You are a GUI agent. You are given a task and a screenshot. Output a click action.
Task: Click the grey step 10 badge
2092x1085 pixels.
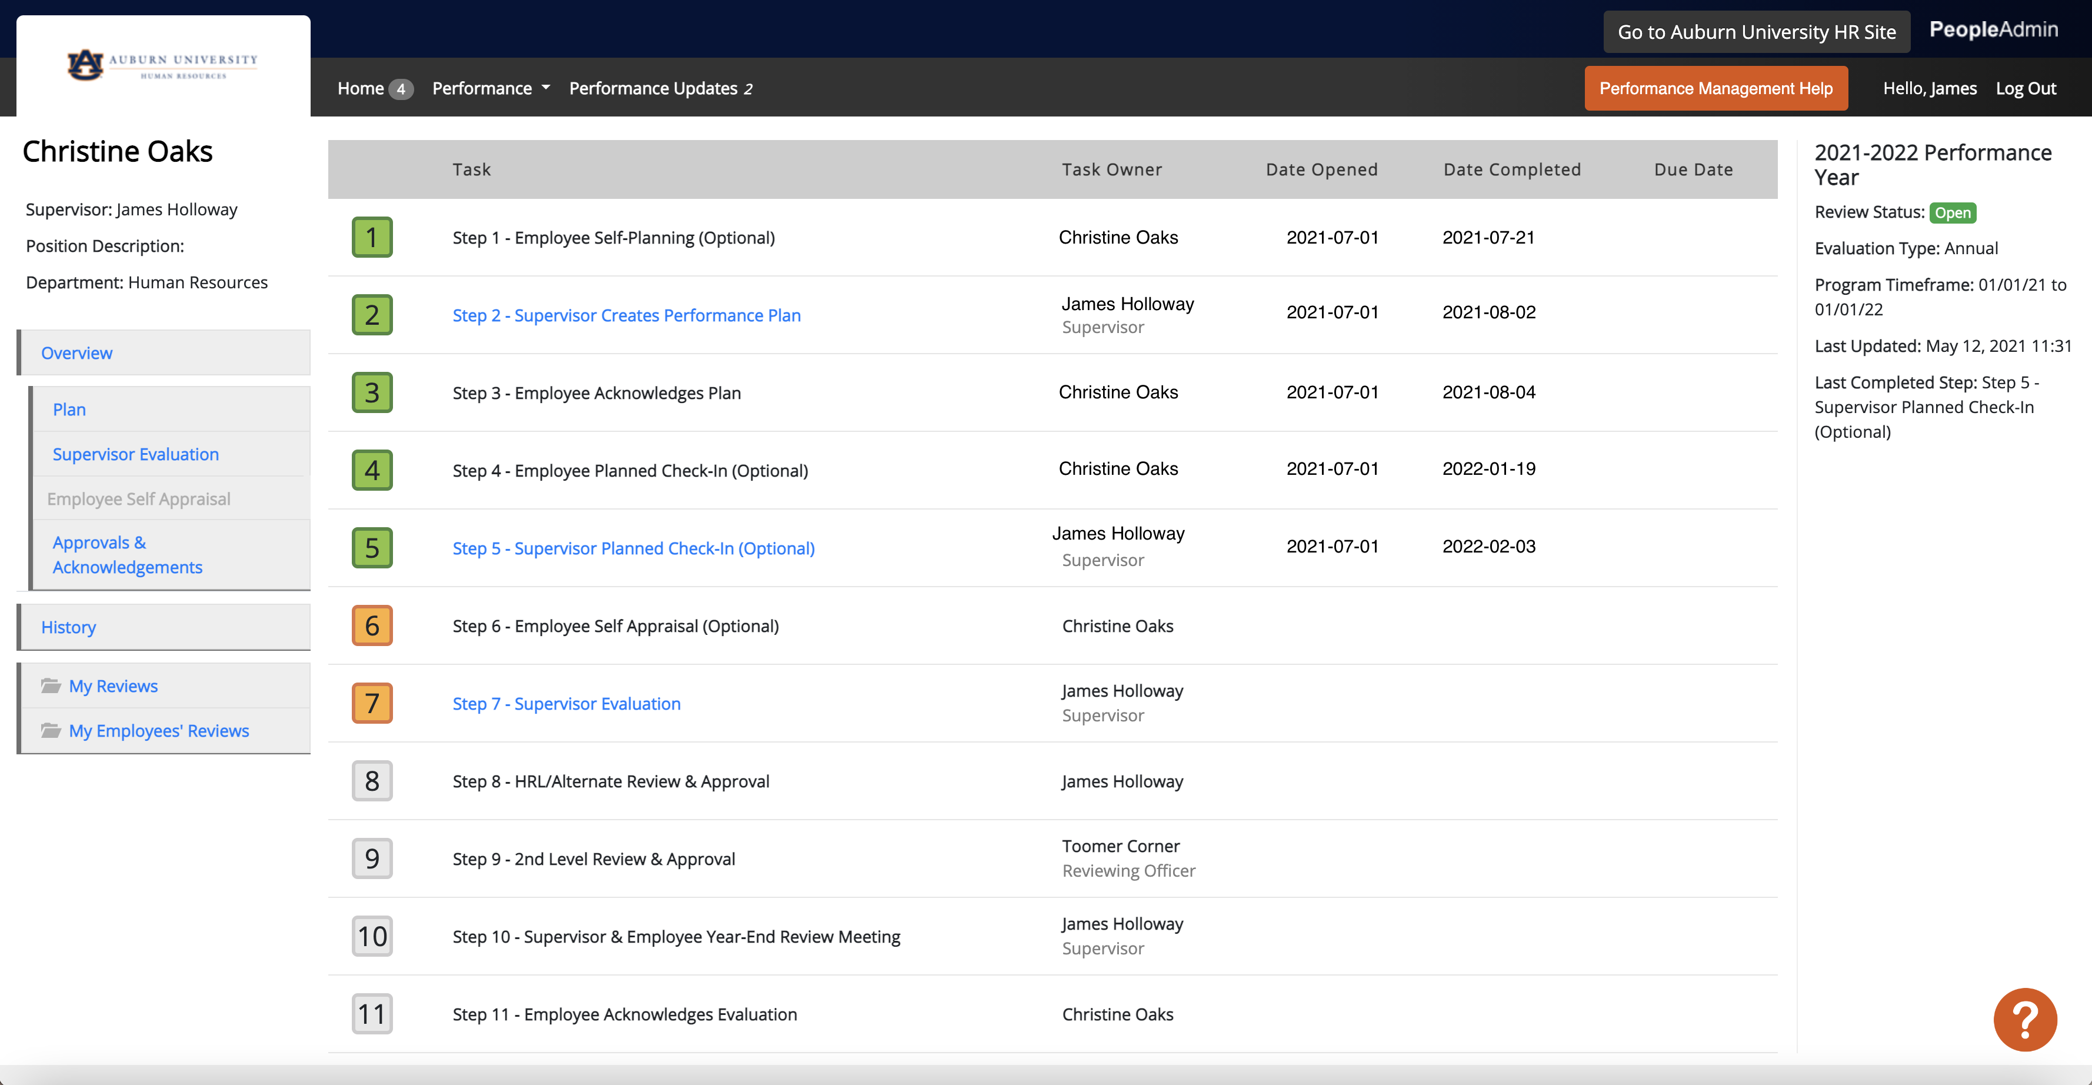[372, 936]
